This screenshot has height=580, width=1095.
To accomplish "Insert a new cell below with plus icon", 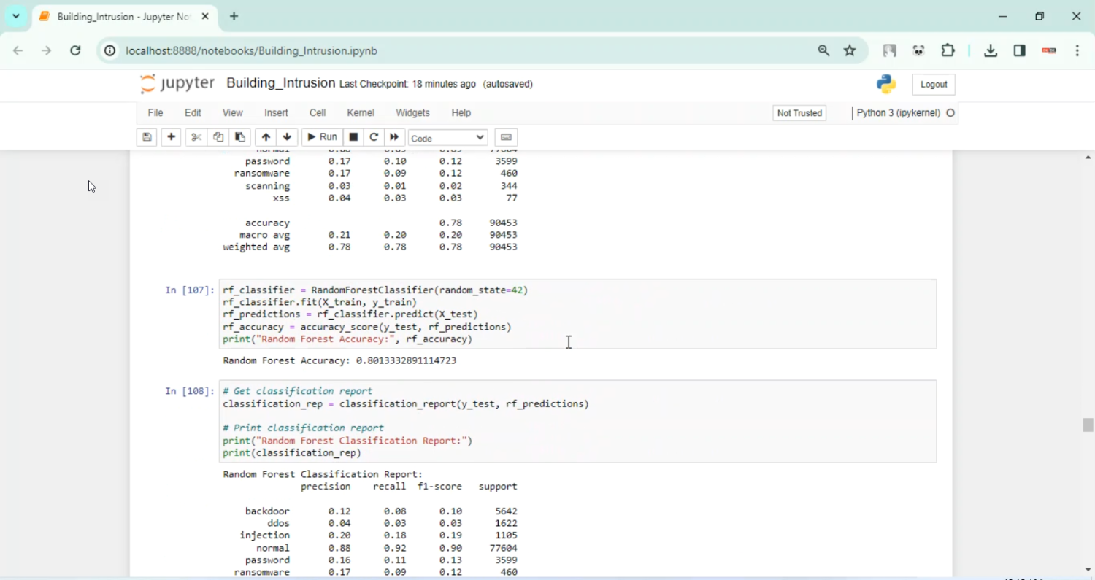I will [x=171, y=137].
